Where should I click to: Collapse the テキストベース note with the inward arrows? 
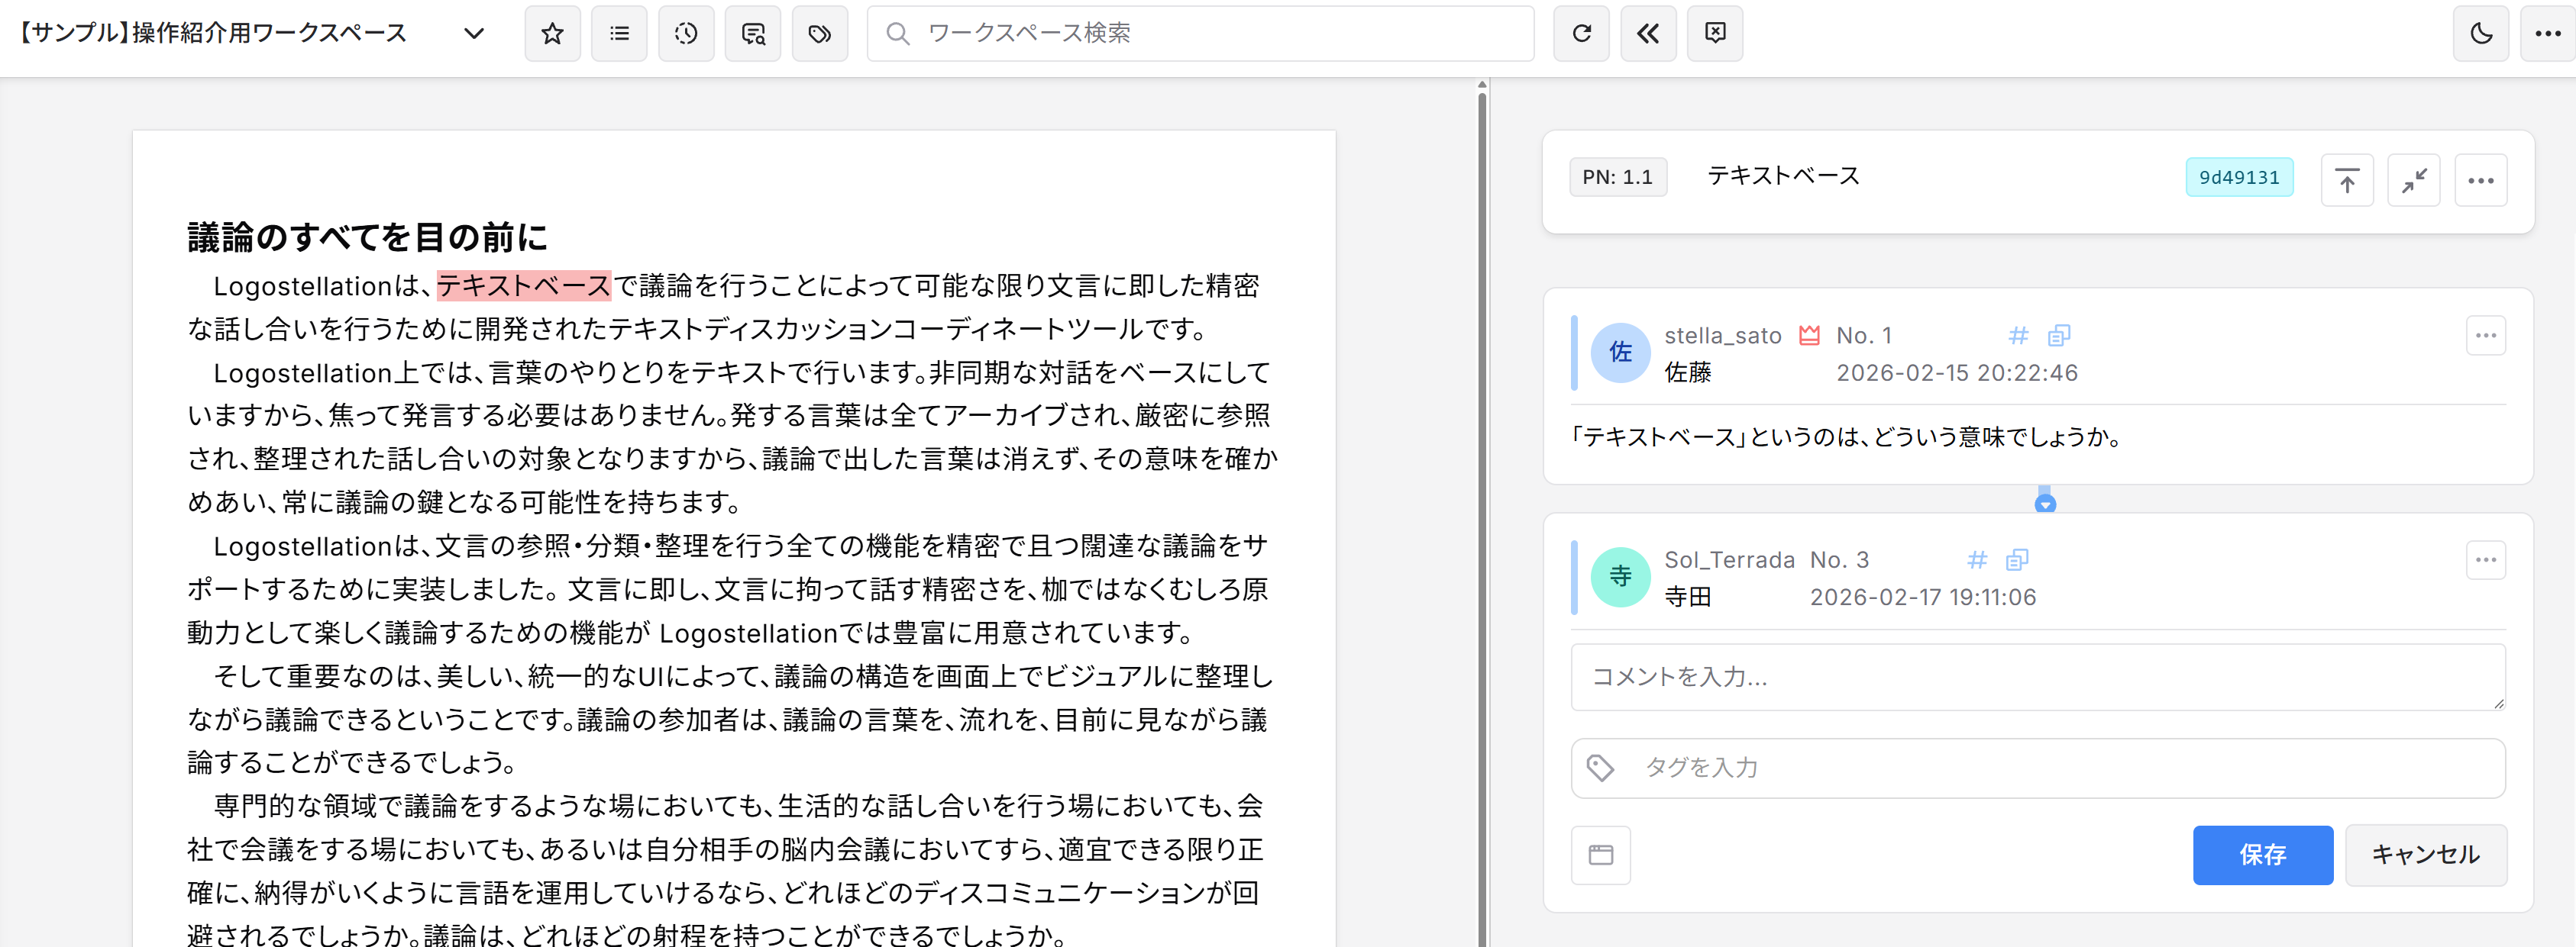pyautogui.click(x=2414, y=180)
